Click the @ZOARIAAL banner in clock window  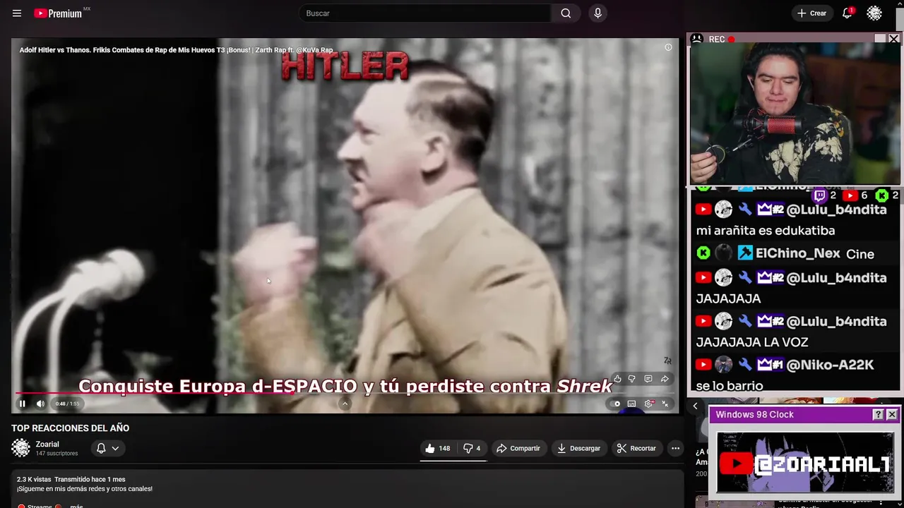(805, 463)
